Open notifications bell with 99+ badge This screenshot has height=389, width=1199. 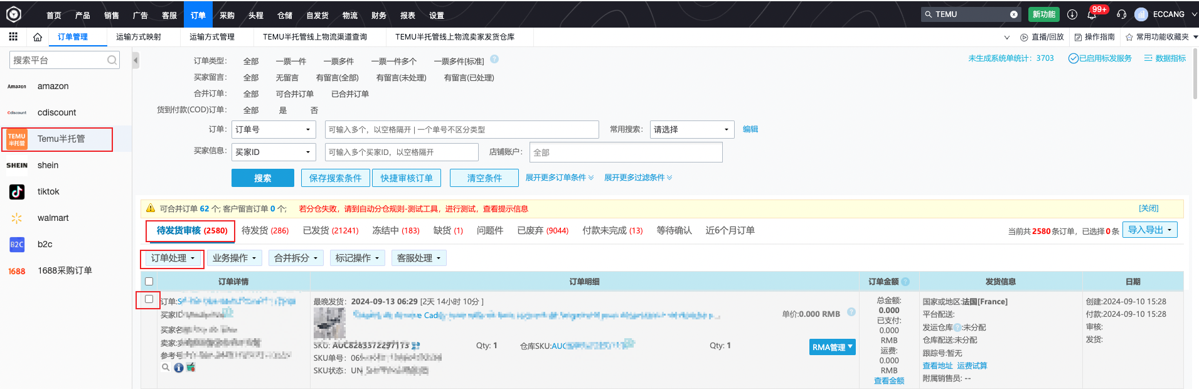tap(1092, 14)
